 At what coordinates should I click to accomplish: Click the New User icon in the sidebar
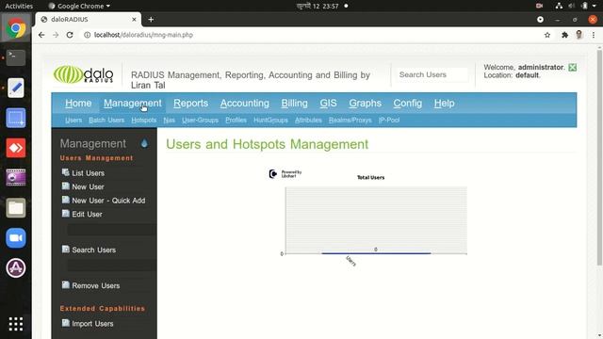coord(66,186)
